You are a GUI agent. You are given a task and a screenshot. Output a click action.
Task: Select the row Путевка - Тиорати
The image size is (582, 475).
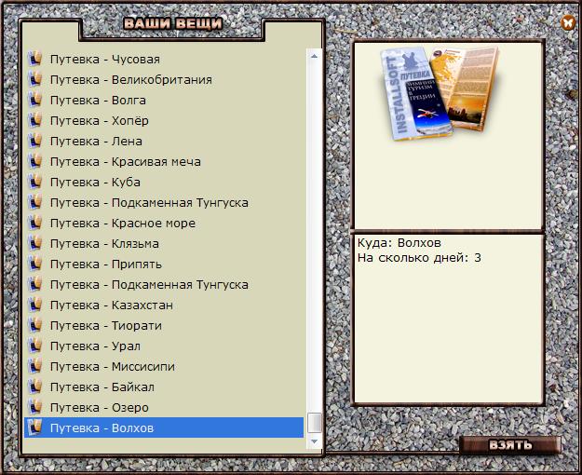click(x=164, y=325)
